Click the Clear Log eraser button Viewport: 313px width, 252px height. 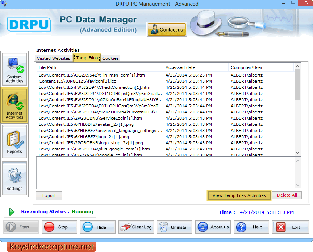(x=136, y=227)
